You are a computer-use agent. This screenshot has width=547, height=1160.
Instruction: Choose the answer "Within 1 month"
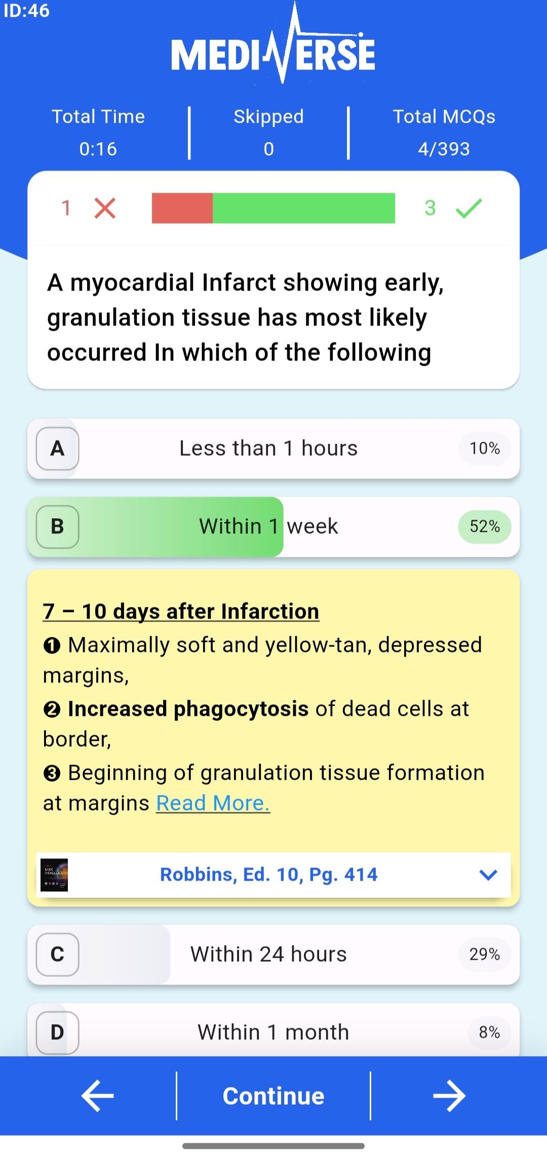[x=273, y=1032]
